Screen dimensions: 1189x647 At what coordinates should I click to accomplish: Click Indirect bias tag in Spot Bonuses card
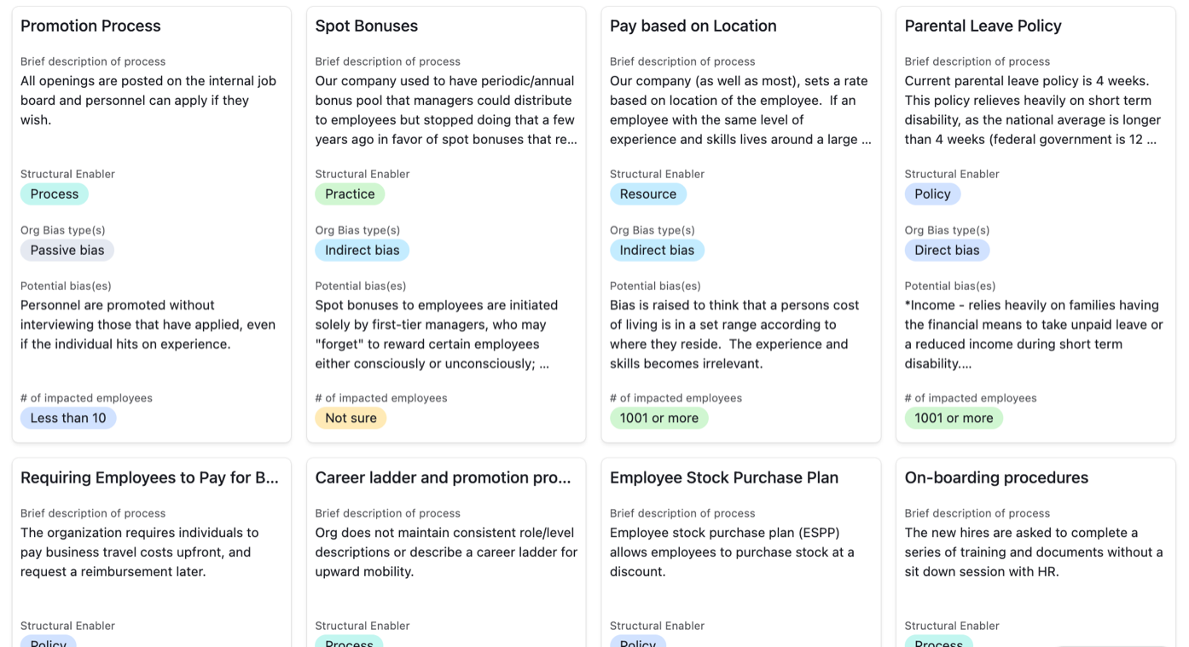[x=362, y=250]
